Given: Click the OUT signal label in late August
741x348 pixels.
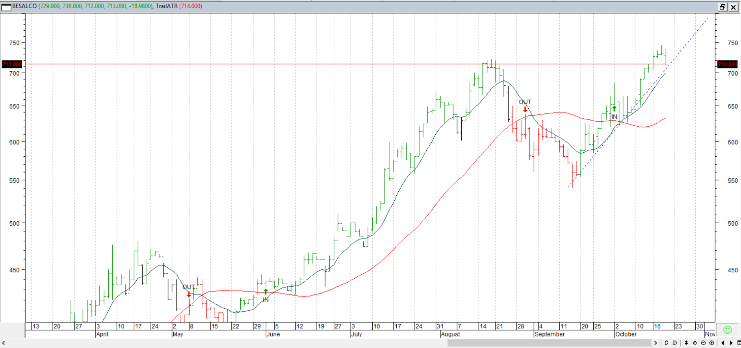Looking at the screenshot, I should [525, 102].
